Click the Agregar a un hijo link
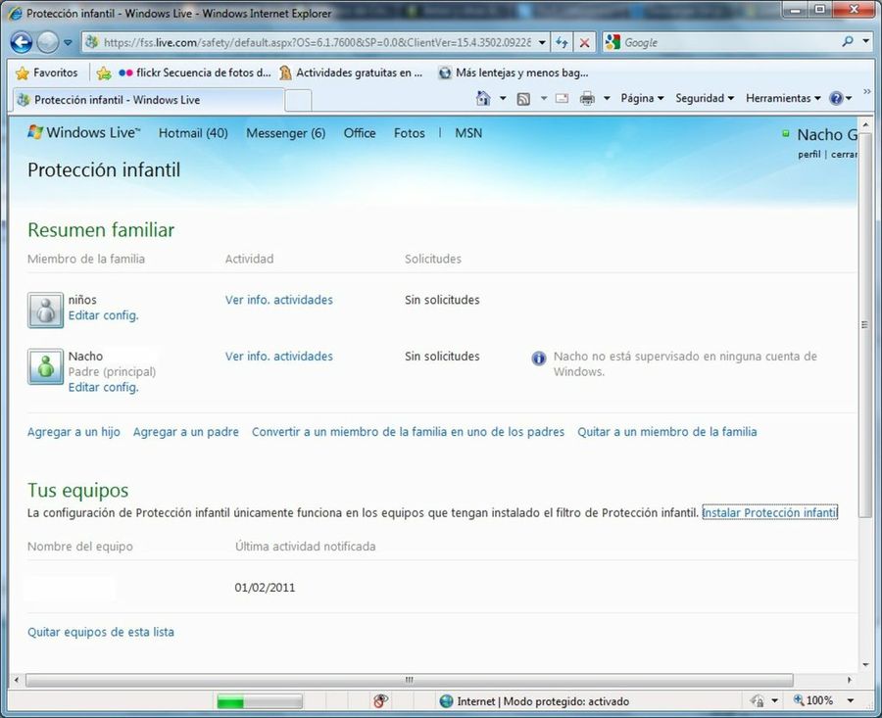This screenshot has width=882, height=718. (x=73, y=431)
